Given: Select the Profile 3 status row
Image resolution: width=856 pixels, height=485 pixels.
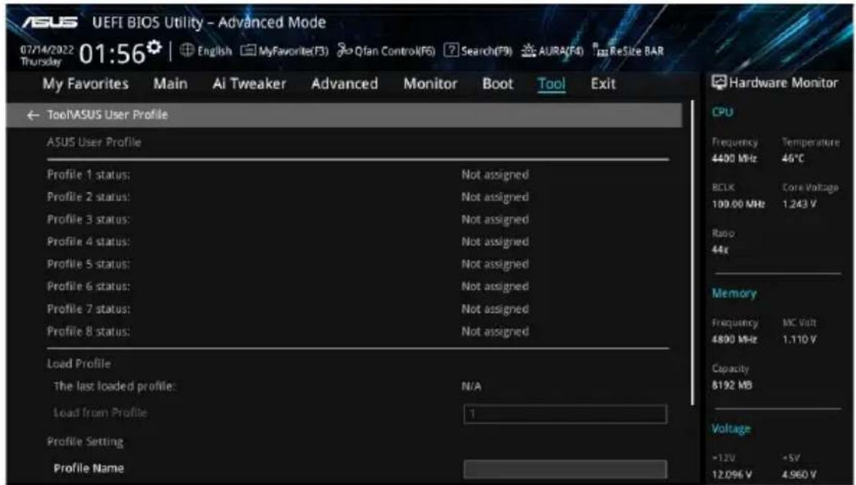Looking at the screenshot, I should pos(358,220).
